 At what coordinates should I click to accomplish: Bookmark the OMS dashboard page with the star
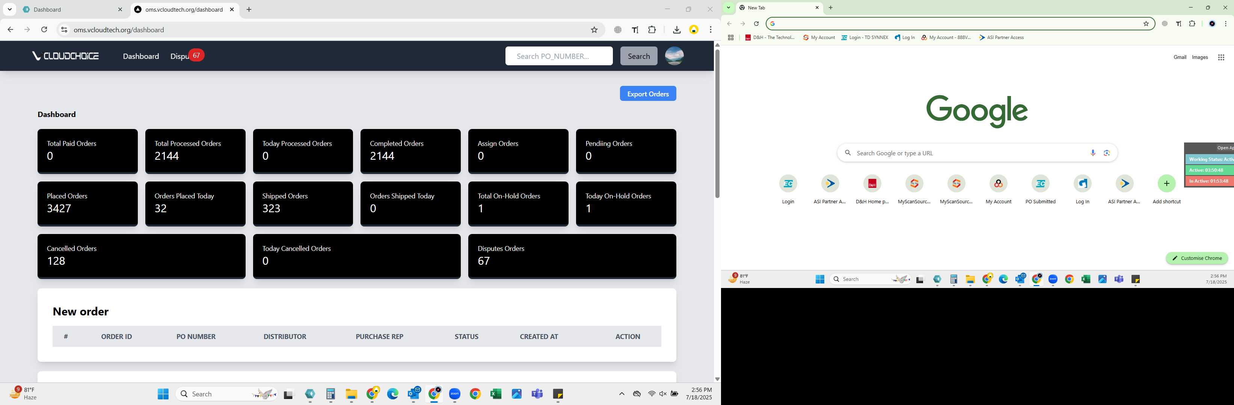coord(594,30)
